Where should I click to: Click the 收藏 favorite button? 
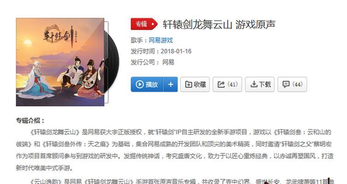[195, 84]
